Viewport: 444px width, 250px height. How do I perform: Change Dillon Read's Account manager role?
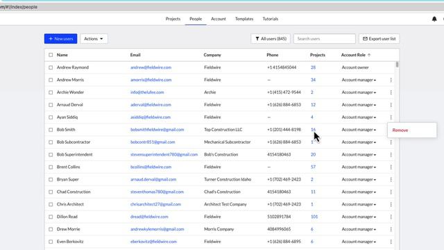click(x=359, y=217)
